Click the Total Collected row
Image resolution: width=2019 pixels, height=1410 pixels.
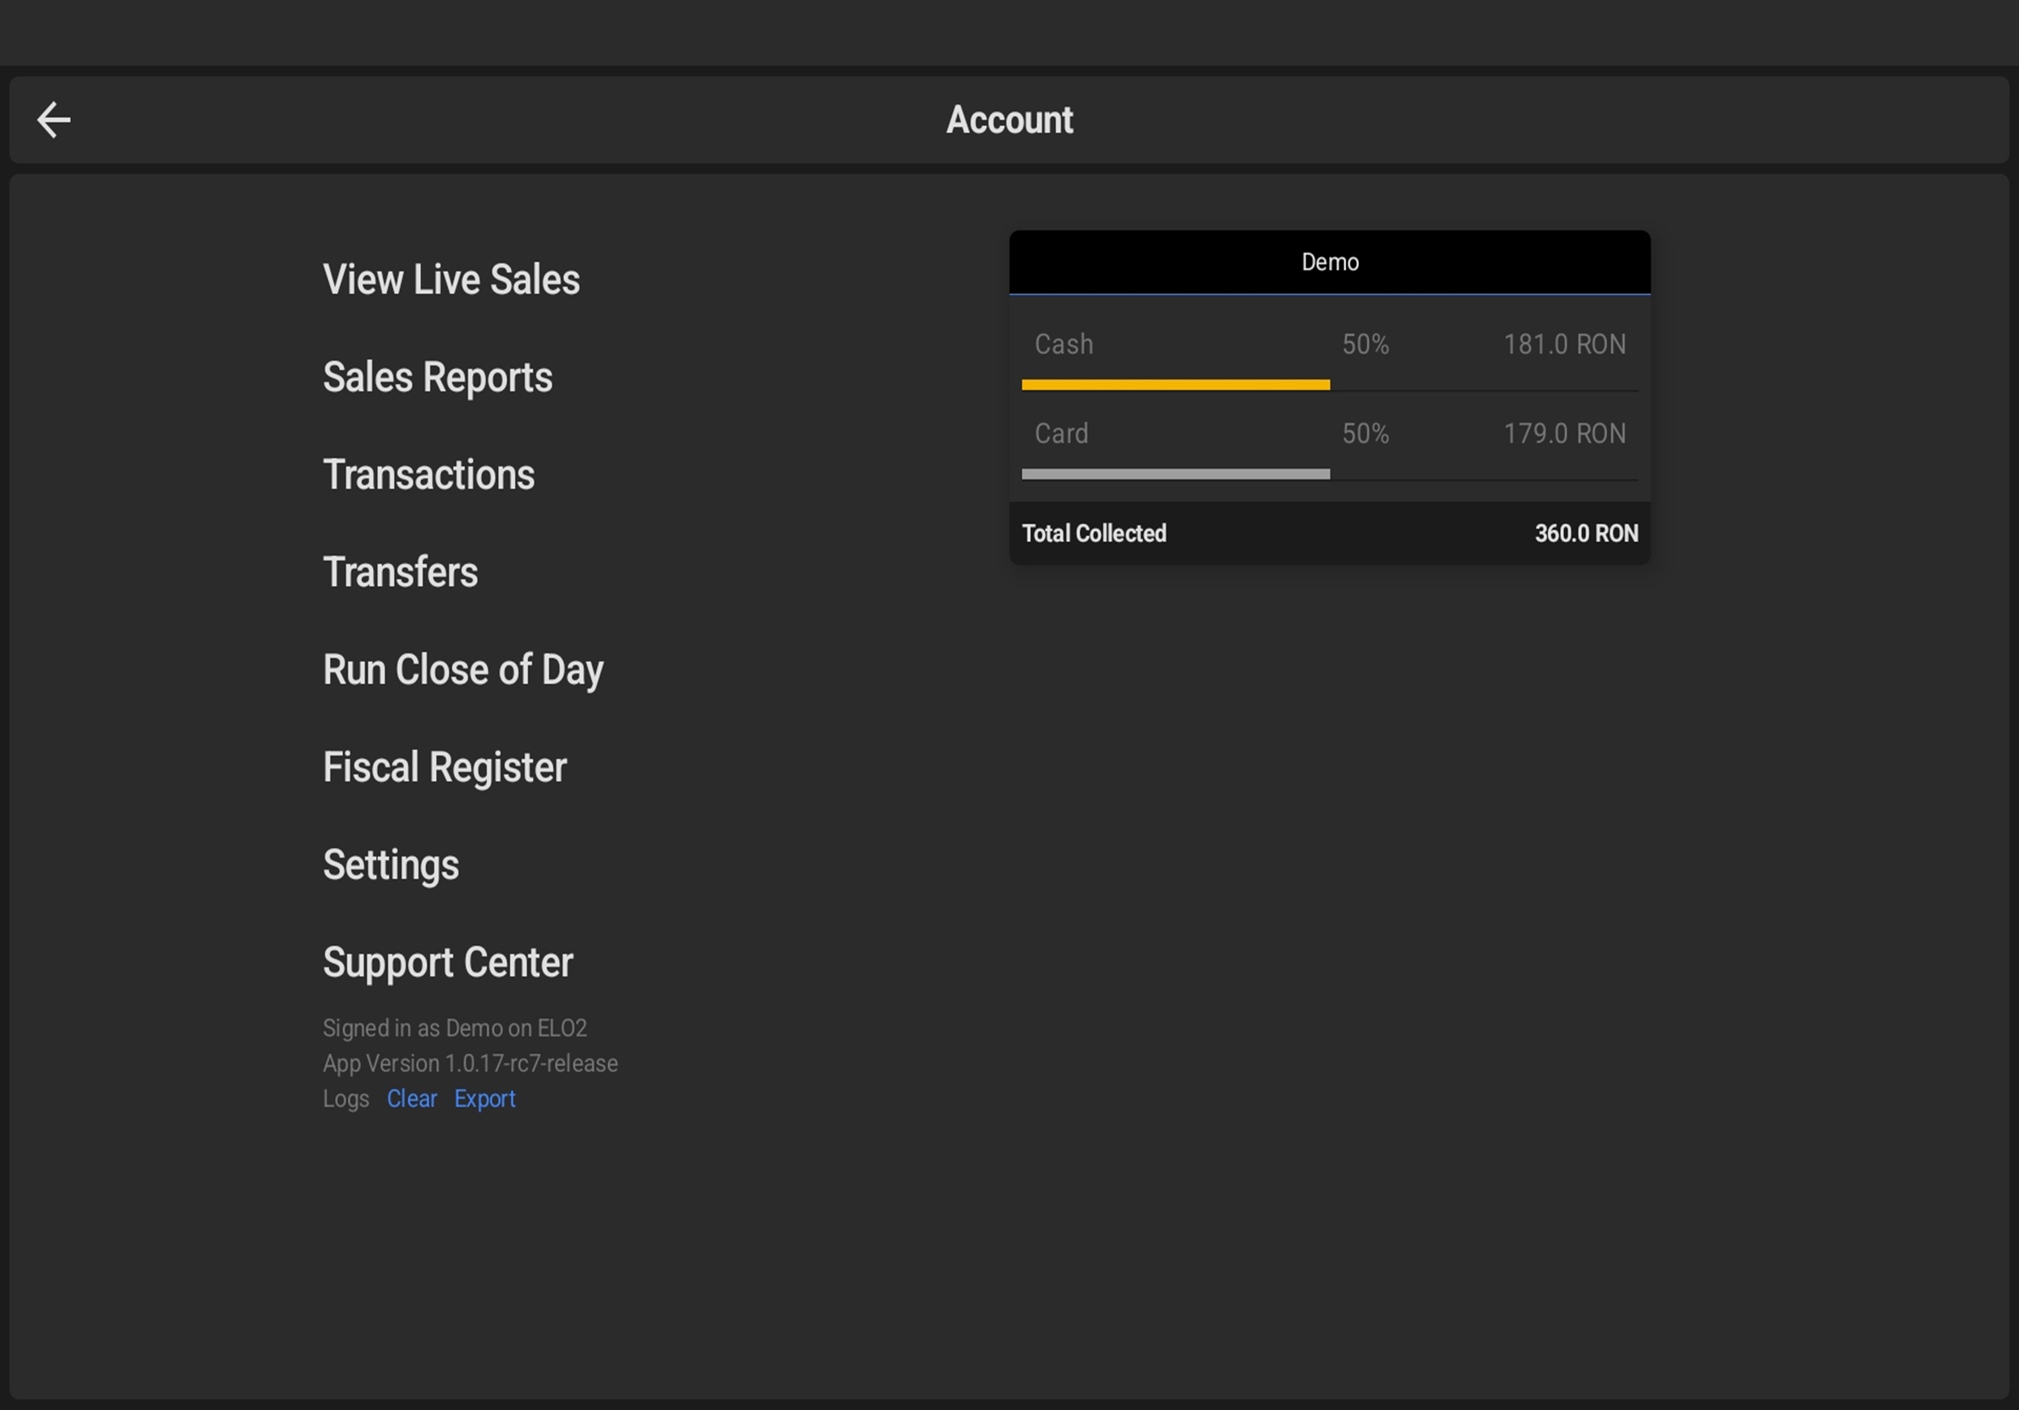point(1329,533)
